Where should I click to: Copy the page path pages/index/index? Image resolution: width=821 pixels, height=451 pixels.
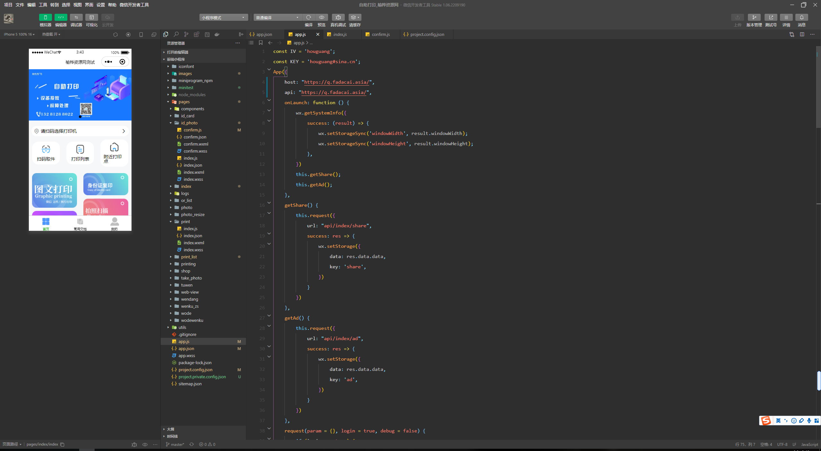63,444
